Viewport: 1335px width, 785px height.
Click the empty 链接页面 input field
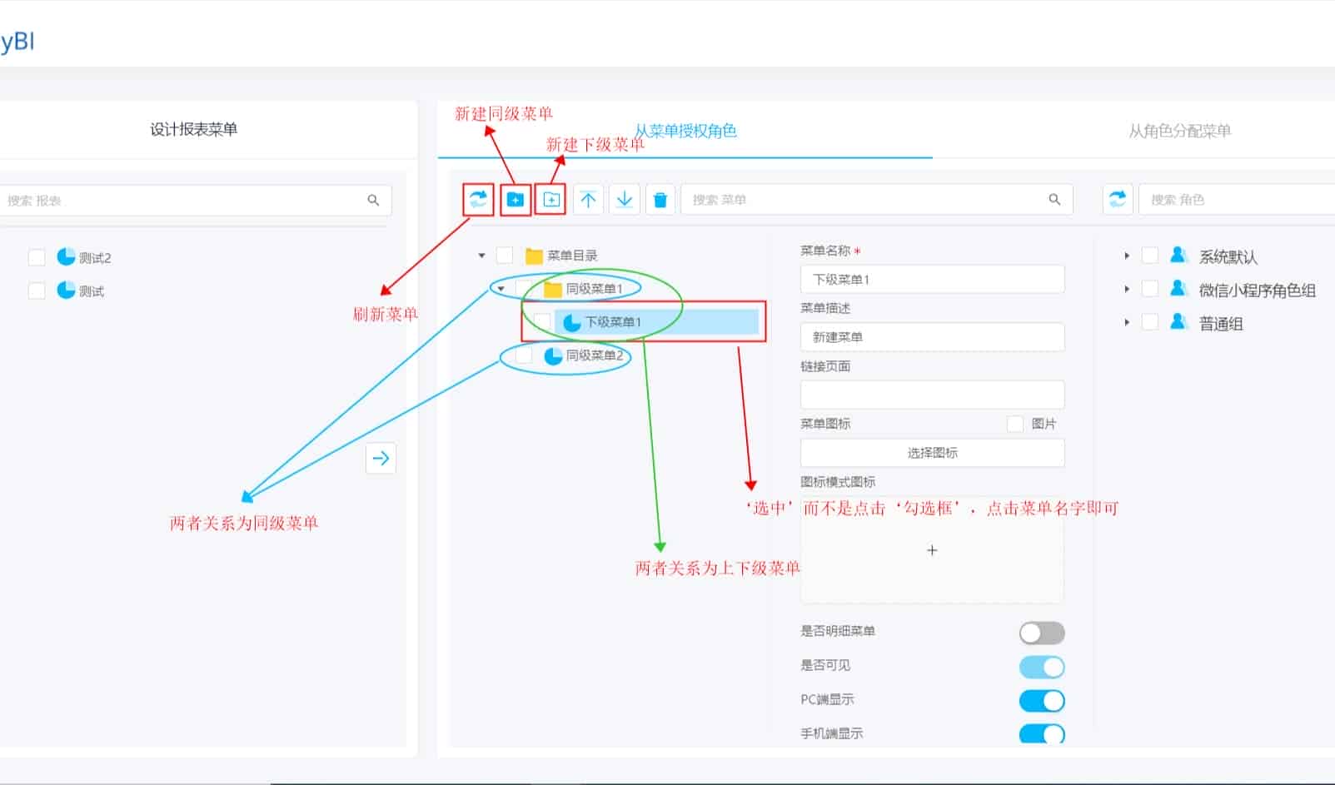pyautogui.click(x=932, y=395)
